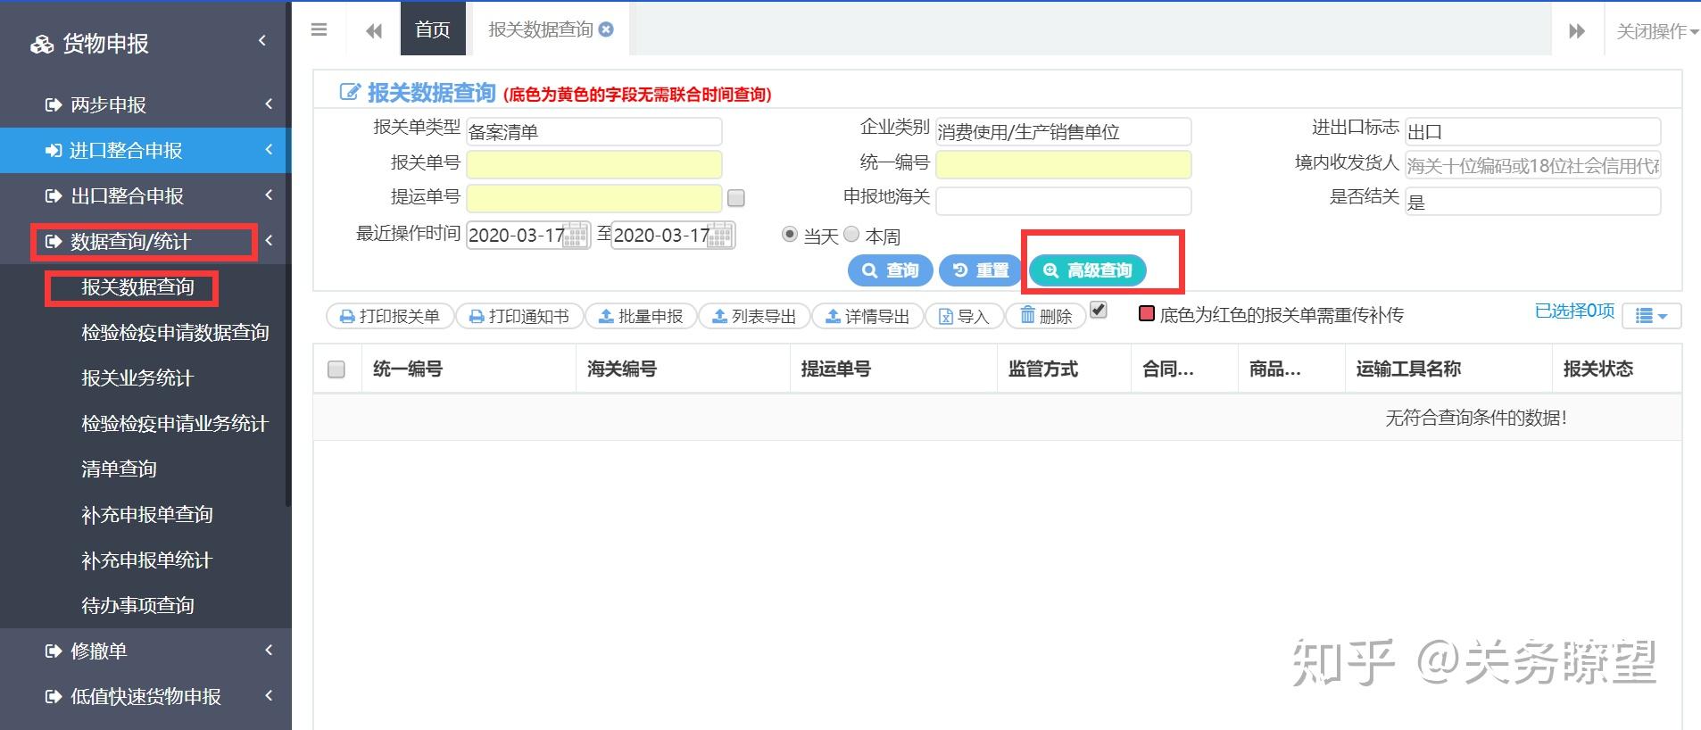Click the 列表导出 export button
The height and width of the screenshot is (730, 1701).
[754, 316]
